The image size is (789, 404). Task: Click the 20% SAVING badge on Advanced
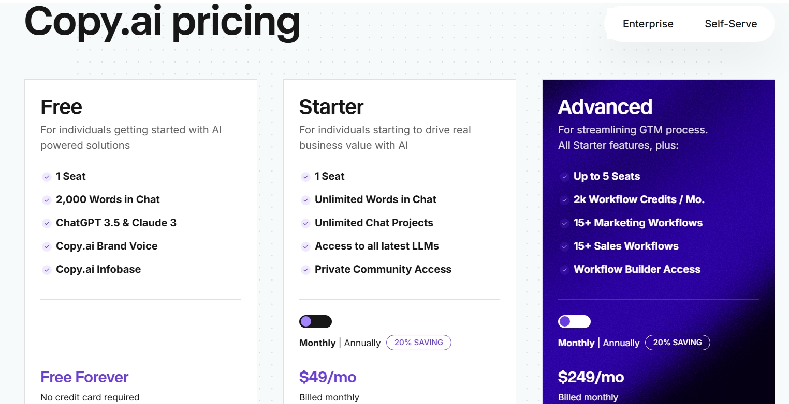(x=677, y=343)
